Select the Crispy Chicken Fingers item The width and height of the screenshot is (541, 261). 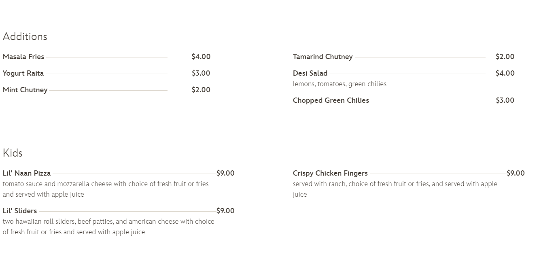(x=330, y=173)
